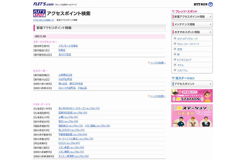244x160 pixels.
Task: Click the ミスタードーナツ section heading
Action: pyautogui.click(x=42, y=104)
